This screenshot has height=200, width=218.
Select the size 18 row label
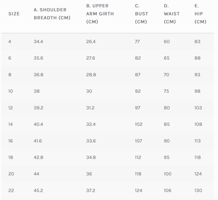tap(11, 157)
